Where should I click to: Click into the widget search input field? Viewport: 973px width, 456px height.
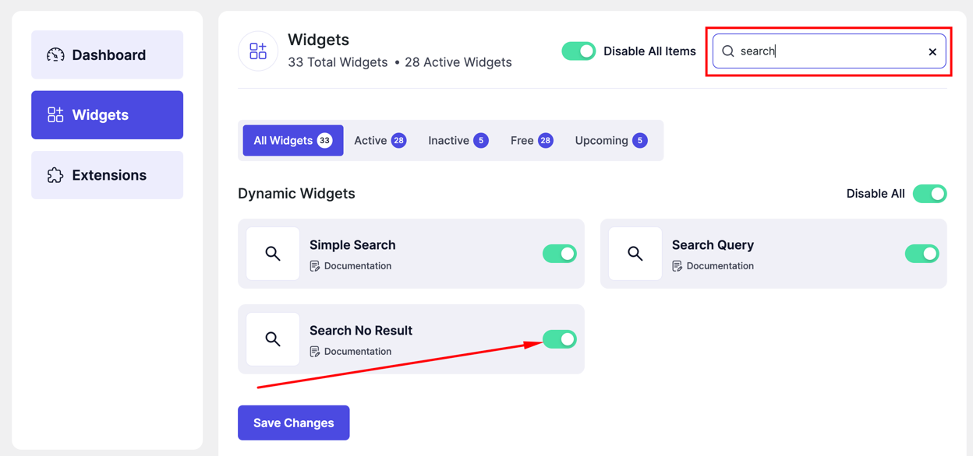[830, 51]
